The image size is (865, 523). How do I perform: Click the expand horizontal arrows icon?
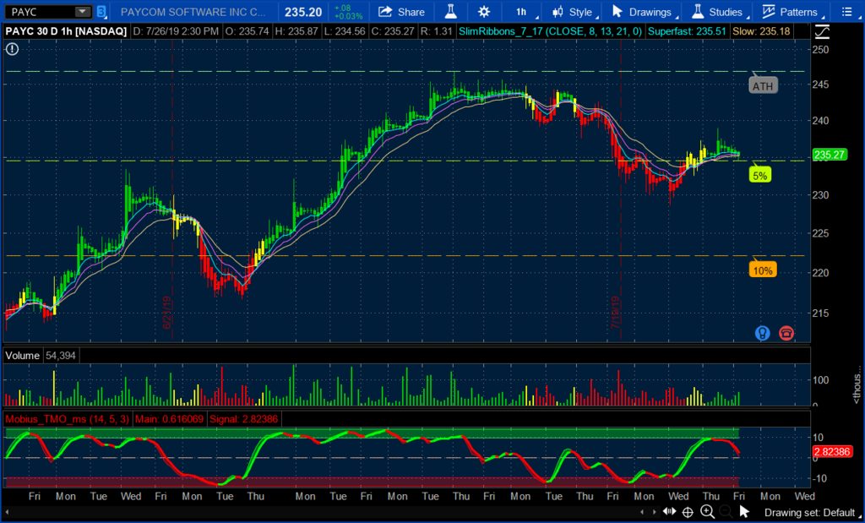click(669, 511)
